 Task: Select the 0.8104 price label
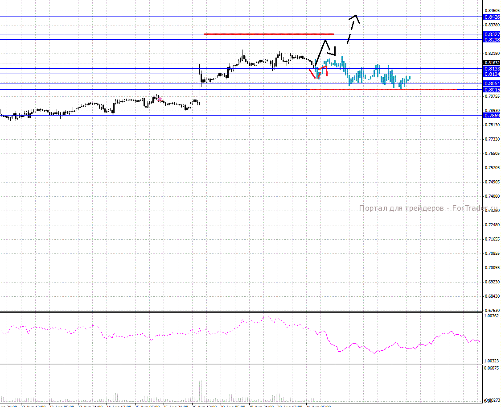[492, 74]
